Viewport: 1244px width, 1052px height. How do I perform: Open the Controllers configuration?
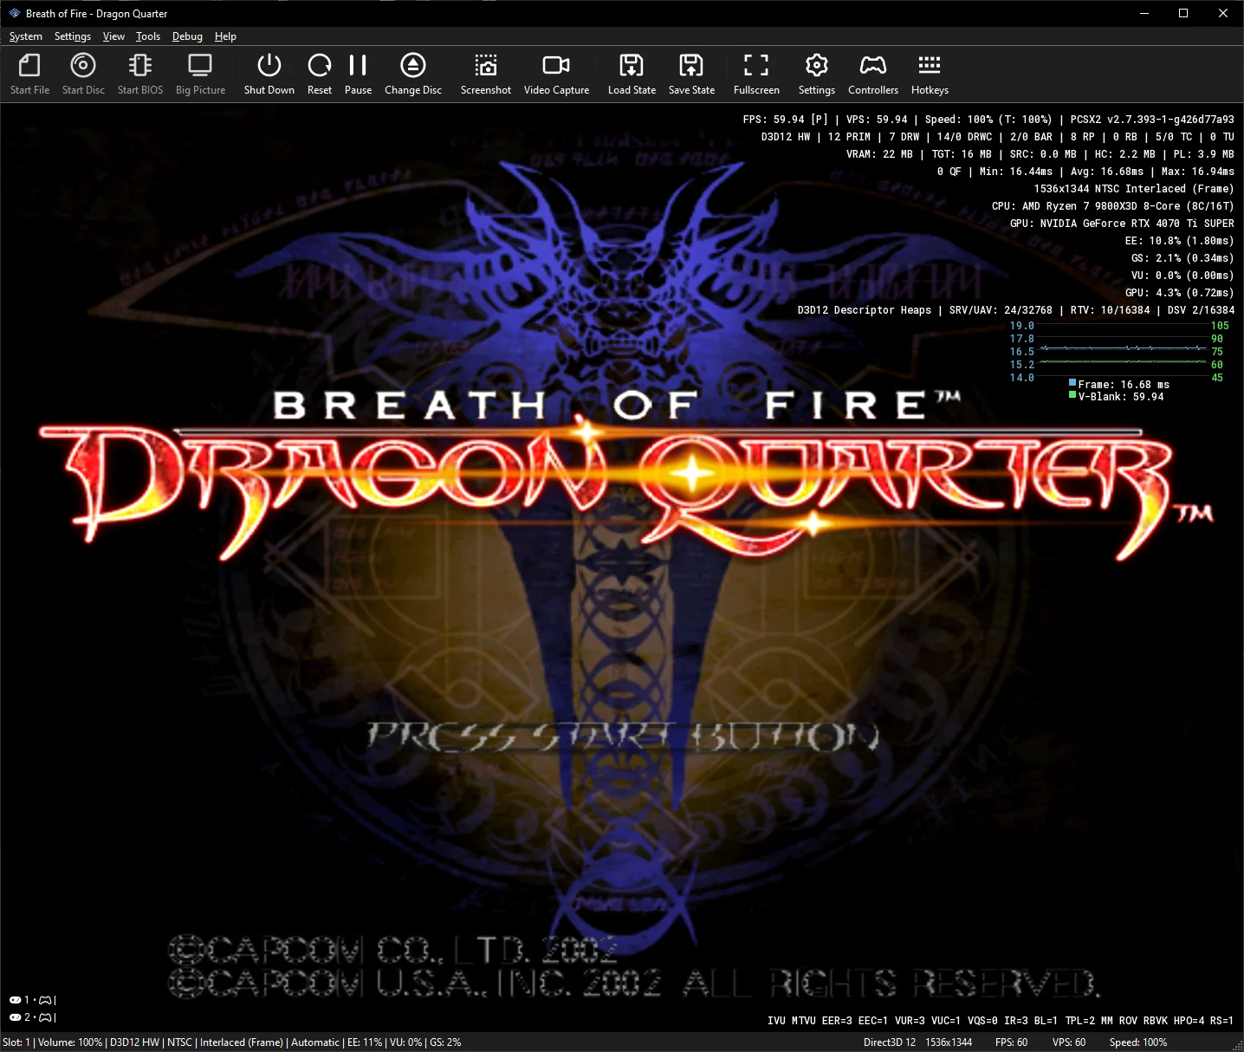(873, 74)
